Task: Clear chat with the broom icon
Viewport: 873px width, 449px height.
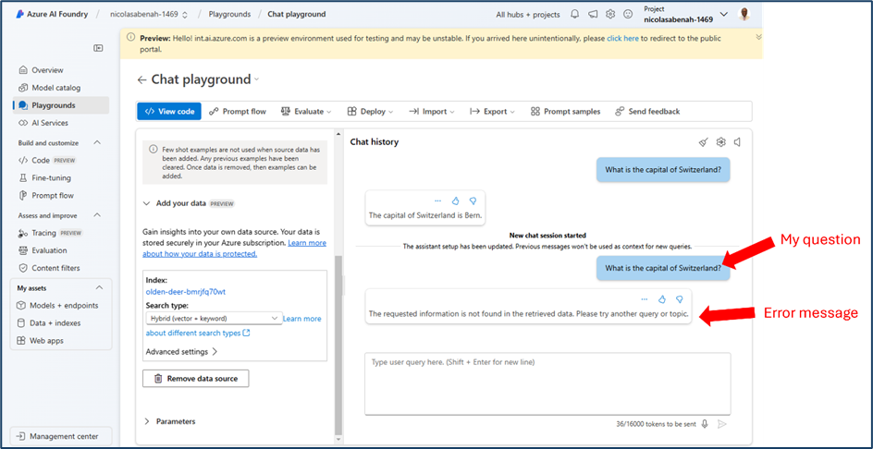Action: tap(703, 142)
